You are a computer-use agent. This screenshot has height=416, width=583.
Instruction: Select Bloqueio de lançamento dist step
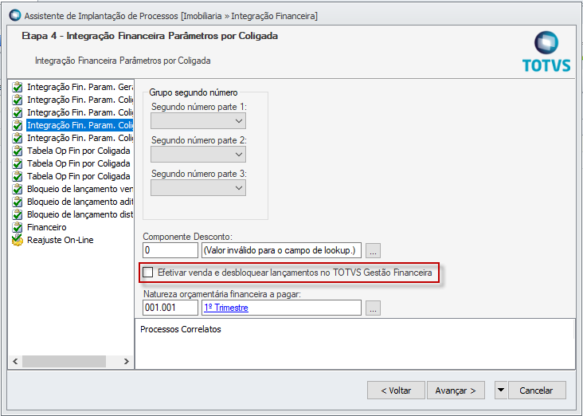(80, 214)
